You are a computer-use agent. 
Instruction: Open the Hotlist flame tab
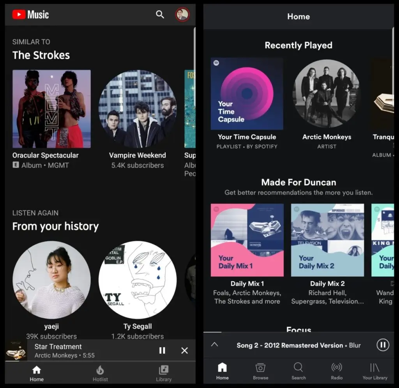(100, 373)
